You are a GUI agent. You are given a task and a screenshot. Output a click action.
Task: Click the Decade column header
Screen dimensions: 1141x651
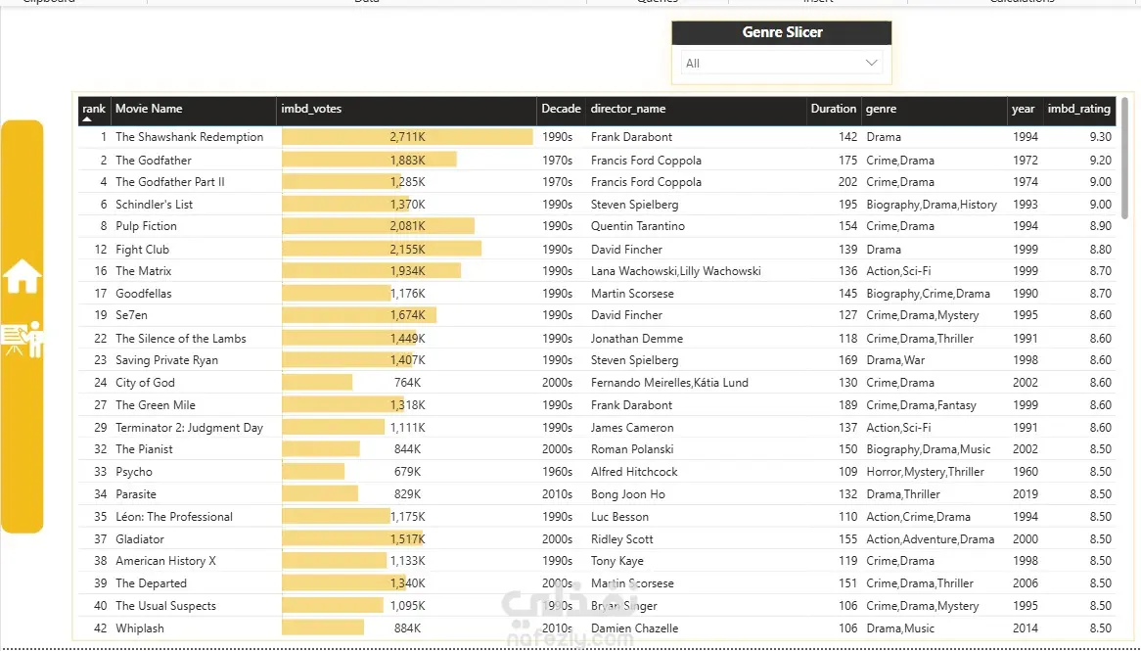pos(561,109)
